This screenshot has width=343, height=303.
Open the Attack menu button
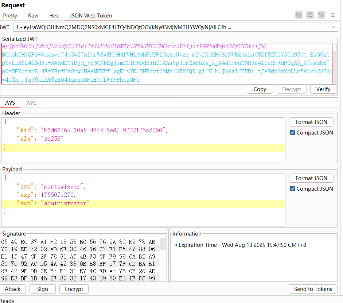click(x=13, y=289)
